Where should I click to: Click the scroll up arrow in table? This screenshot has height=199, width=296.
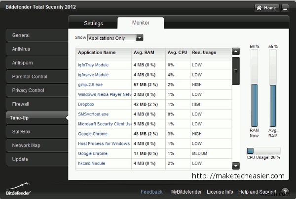tap(236, 52)
